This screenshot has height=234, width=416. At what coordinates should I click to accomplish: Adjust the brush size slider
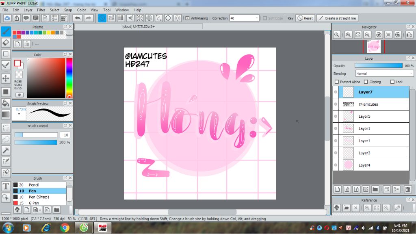(x=36, y=135)
